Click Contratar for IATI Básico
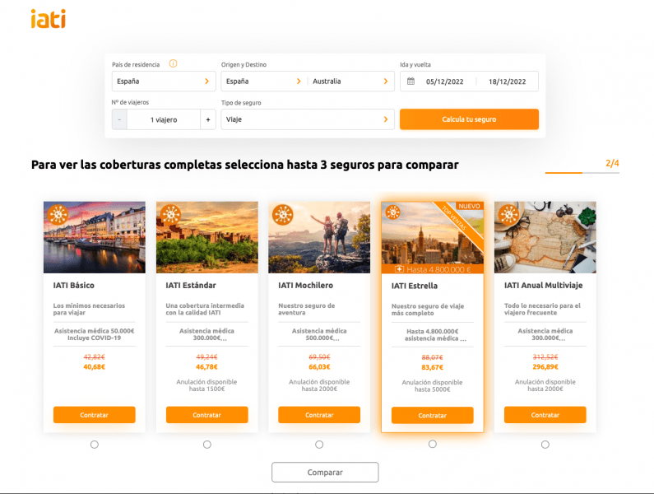The image size is (654, 494). pyautogui.click(x=95, y=415)
